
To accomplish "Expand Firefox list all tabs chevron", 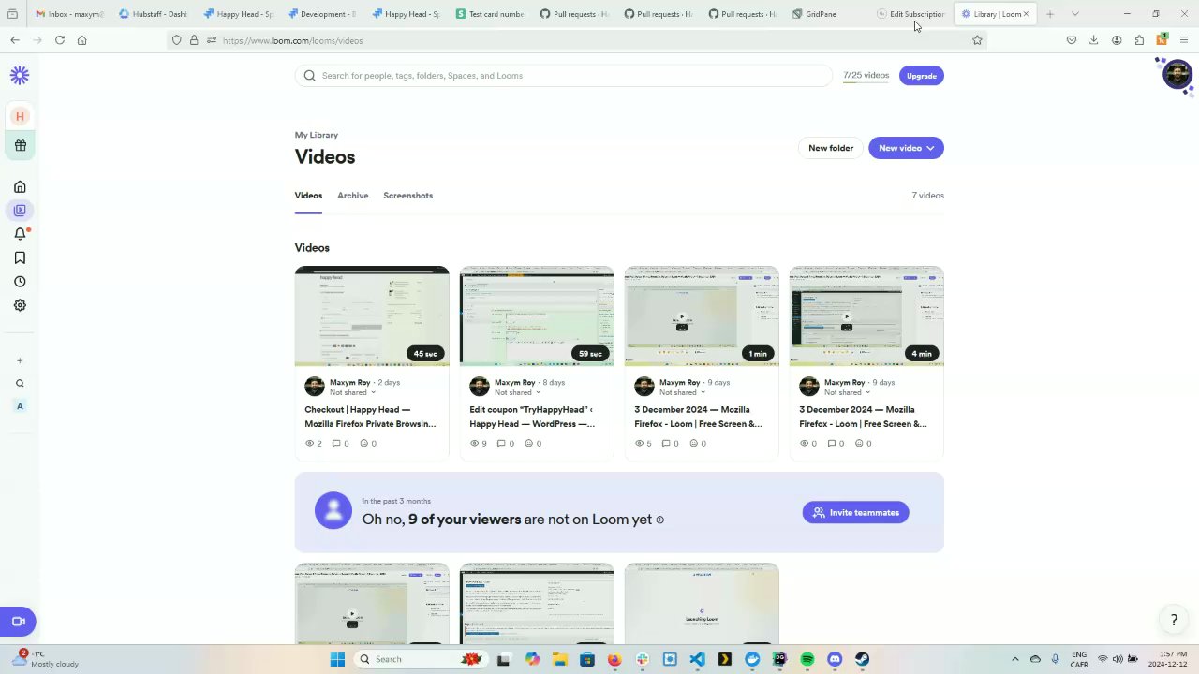I will pyautogui.click(x=1074, y=14).
